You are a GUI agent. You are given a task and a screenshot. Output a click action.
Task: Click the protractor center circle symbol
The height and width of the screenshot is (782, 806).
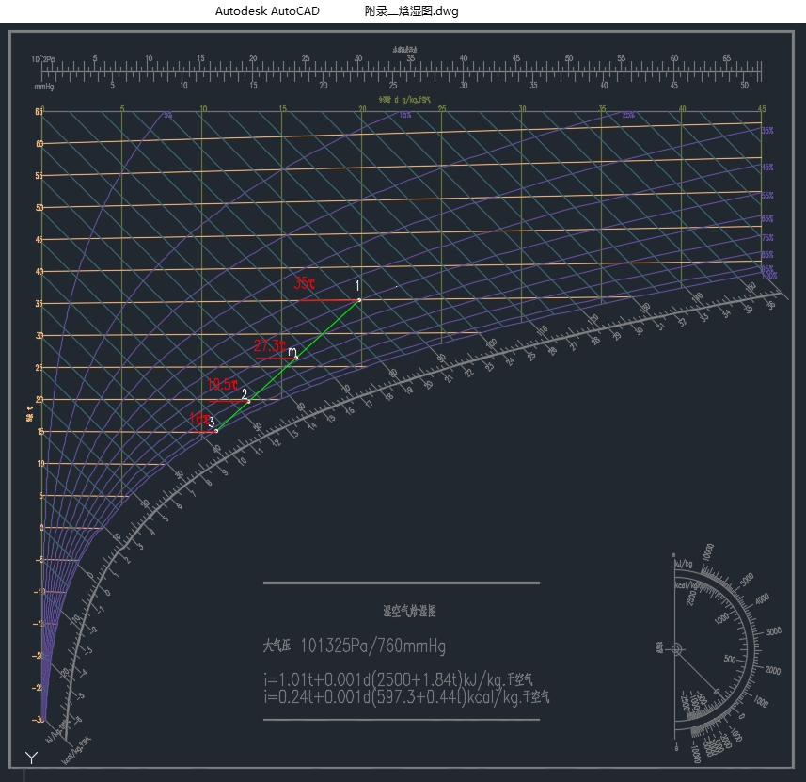pos(675,648)
